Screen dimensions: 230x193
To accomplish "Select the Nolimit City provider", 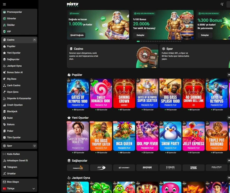I will pyautogui.click(x=217, y=168).
